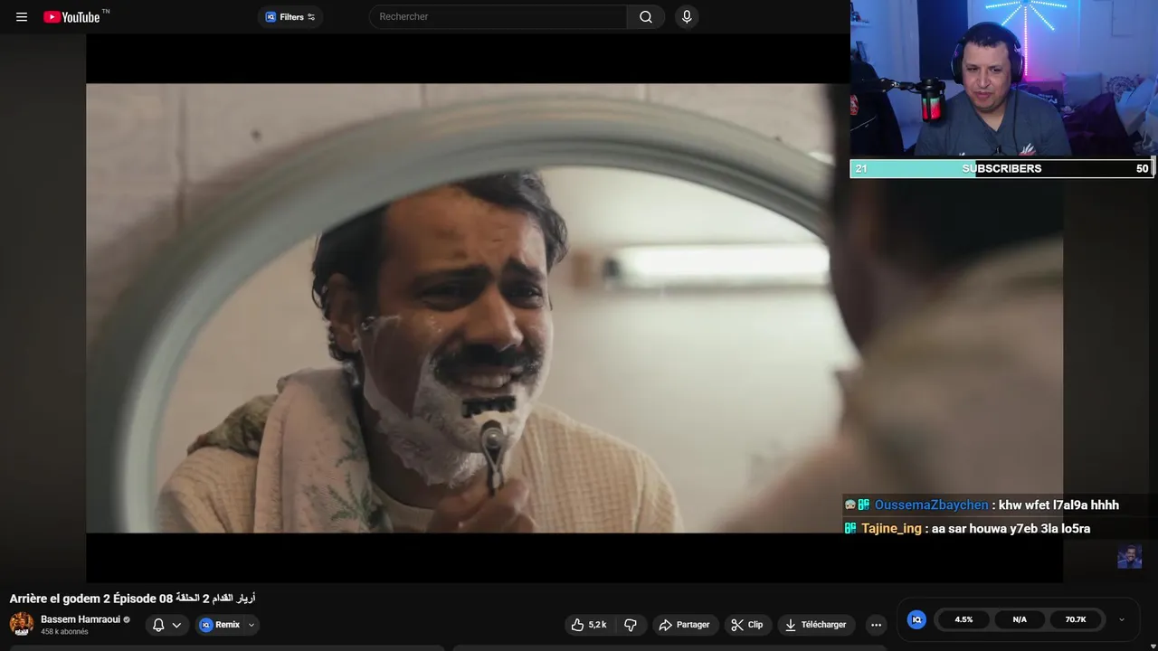1158x651 pixels.
Task: Click the 458 k abonnés subscriber count
Action: click(x=64, y=632)
